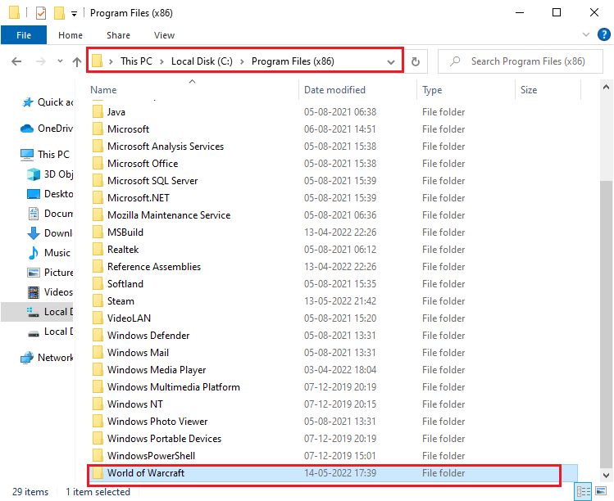Select This PC in the navigation pane

(x=44, y=155)
